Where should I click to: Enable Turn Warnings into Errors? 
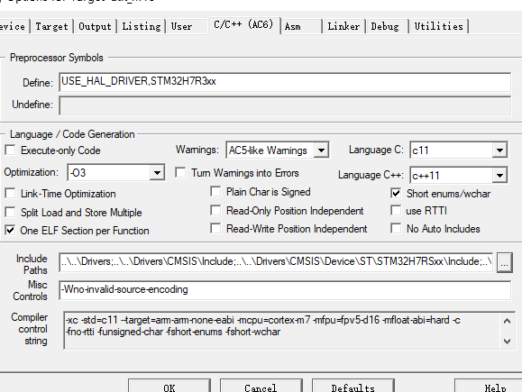click(180, 172)
